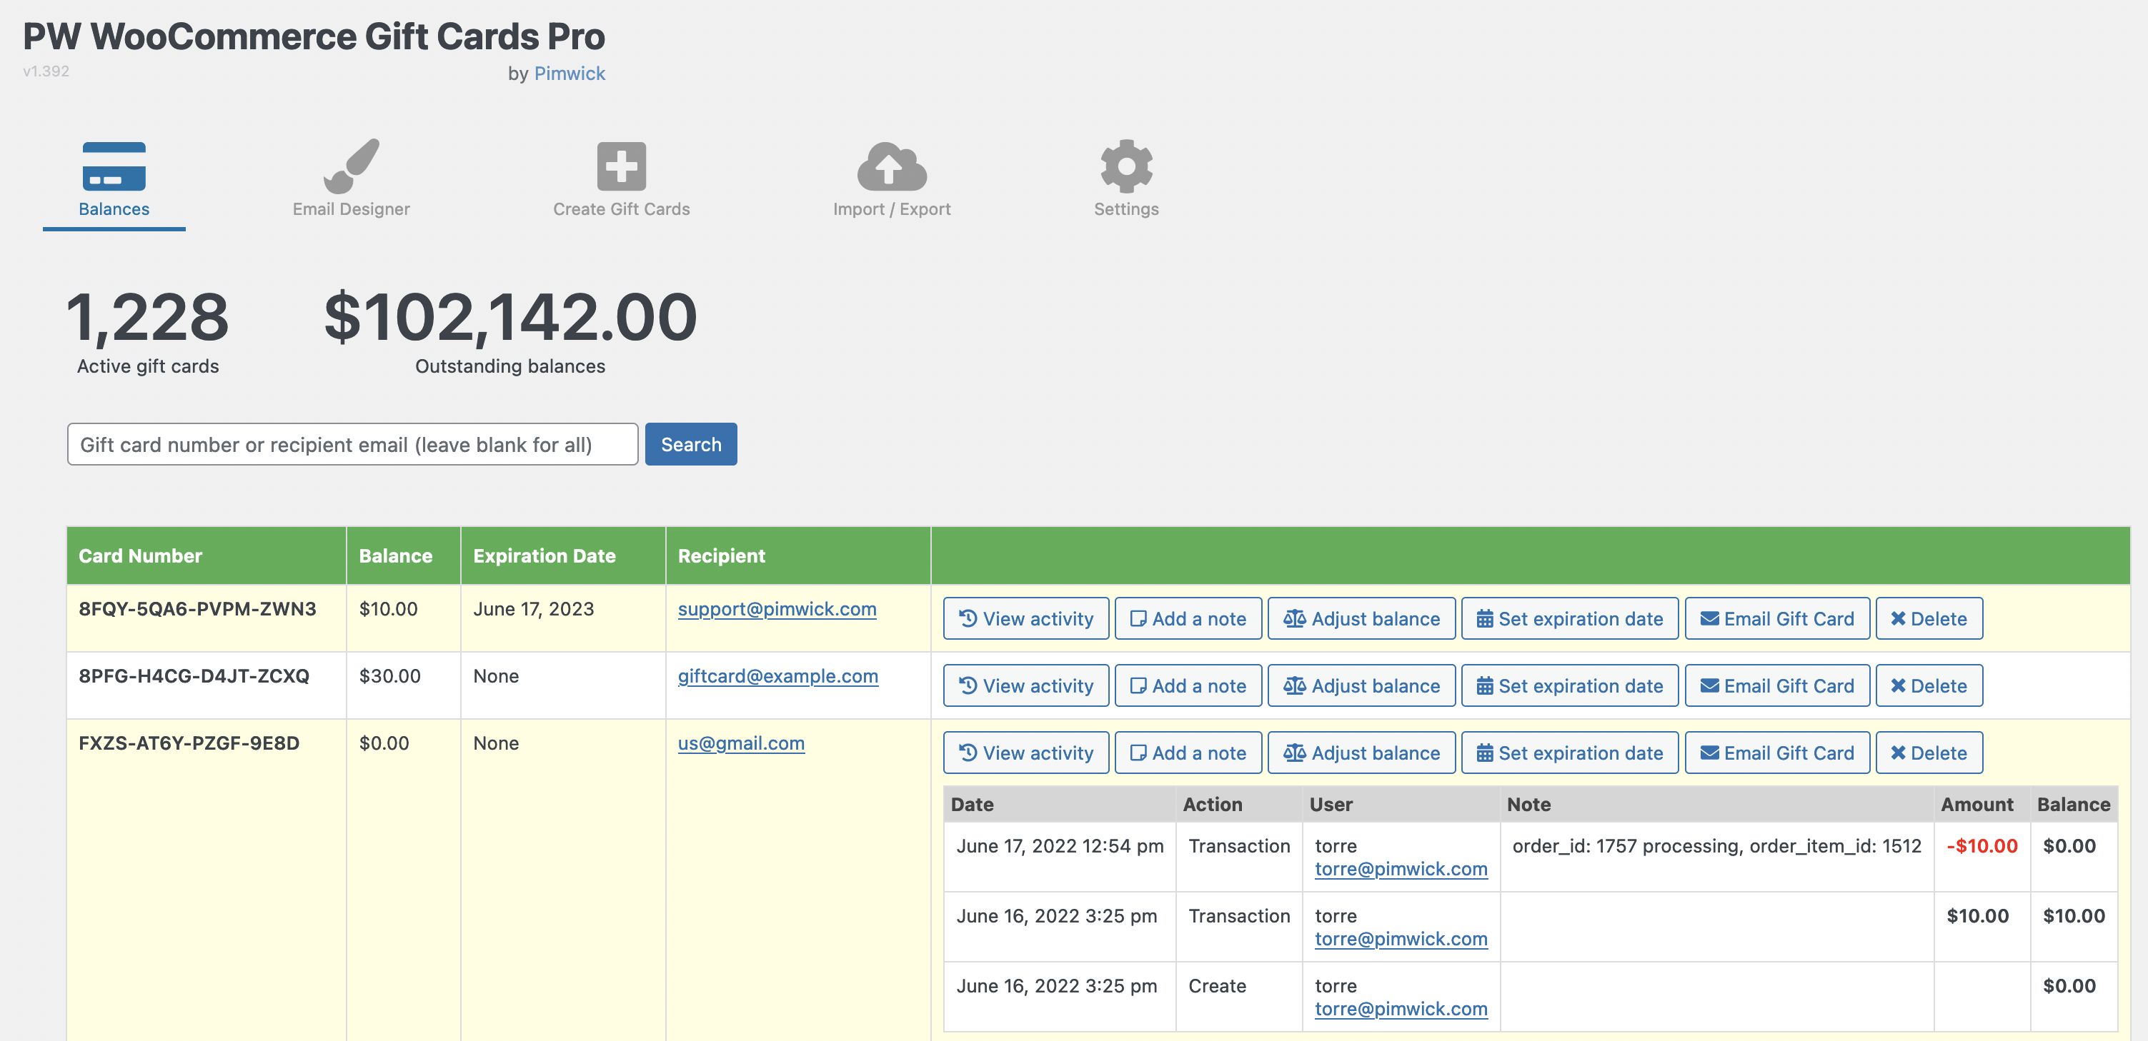Image resolution: width=2148 pixels, height=1041 pixels.
Task: Click View activity for 8FQY-5QA6-PVPM-ZWN3
Action: [x=1026, y=617]
